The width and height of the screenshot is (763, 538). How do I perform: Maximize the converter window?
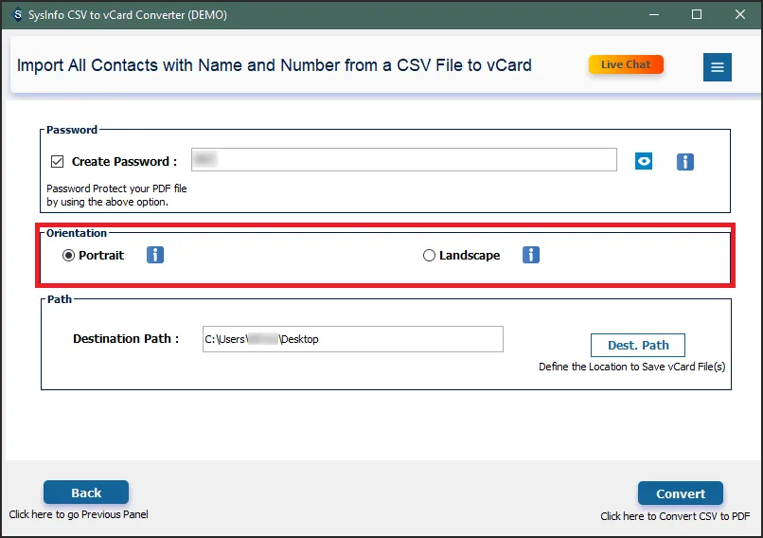click(x=697, y=15)
